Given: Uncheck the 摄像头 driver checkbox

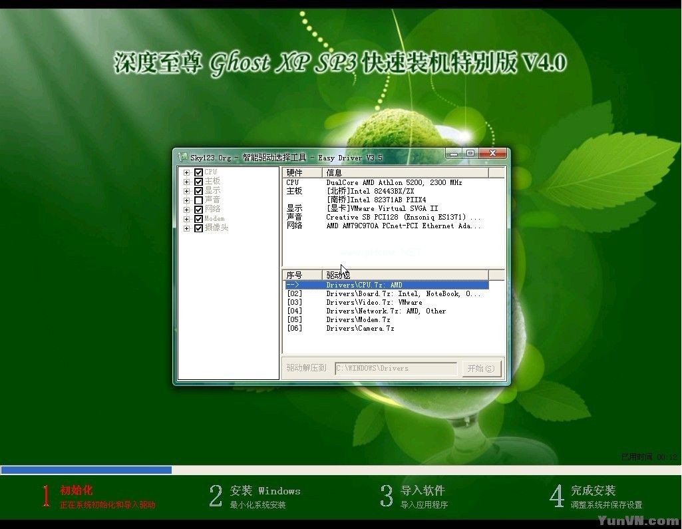Looking at the screenshot, I should [x=198, y=228].
